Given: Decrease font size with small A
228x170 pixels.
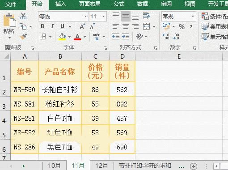Looking at the screenshot, I should click(x=93, y=26).
